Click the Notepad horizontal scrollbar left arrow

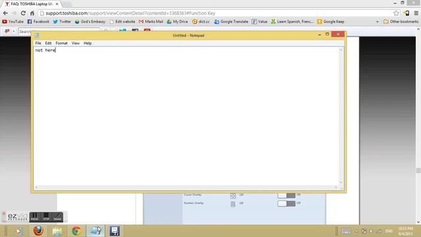tap(36, 187)
